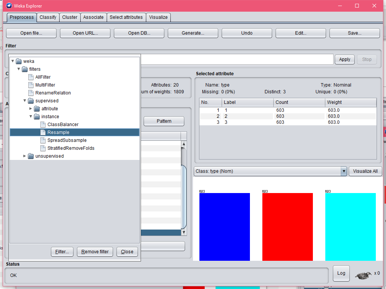Screen dimensions: 386x289
Task: Click the filter configuration text field
Action: click(x=237, y=59)
